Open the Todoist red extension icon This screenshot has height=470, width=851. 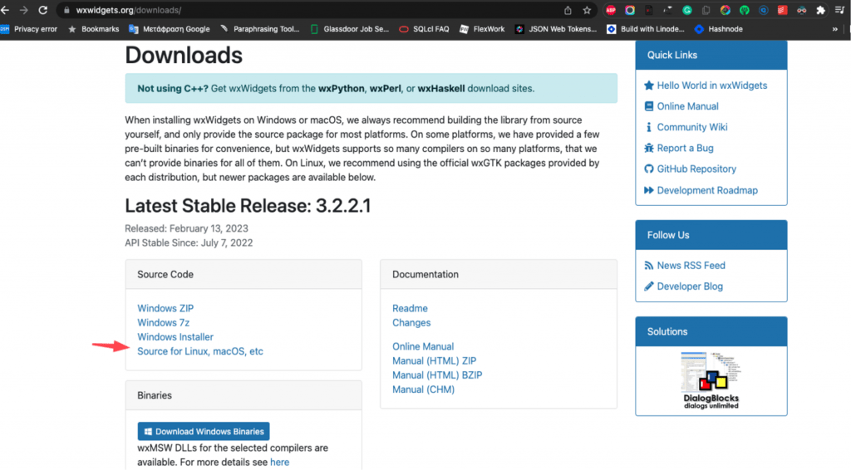(x=782, y=10)
